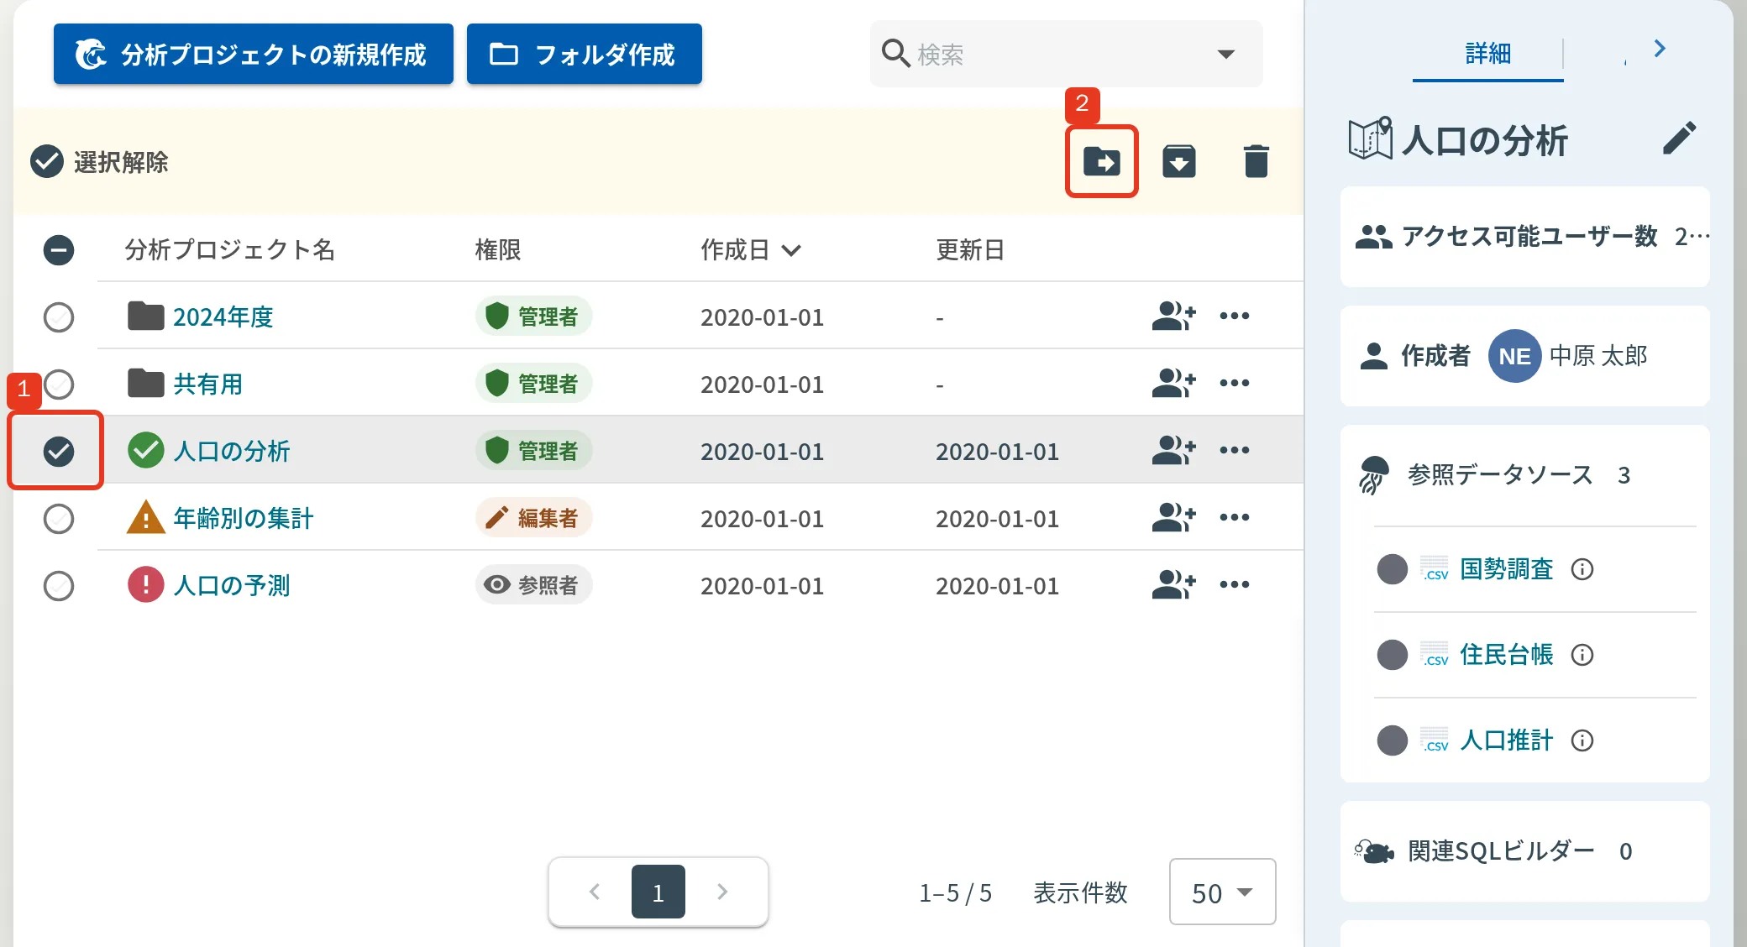Expand the search box dropdown arrow

pos(1226,55)
